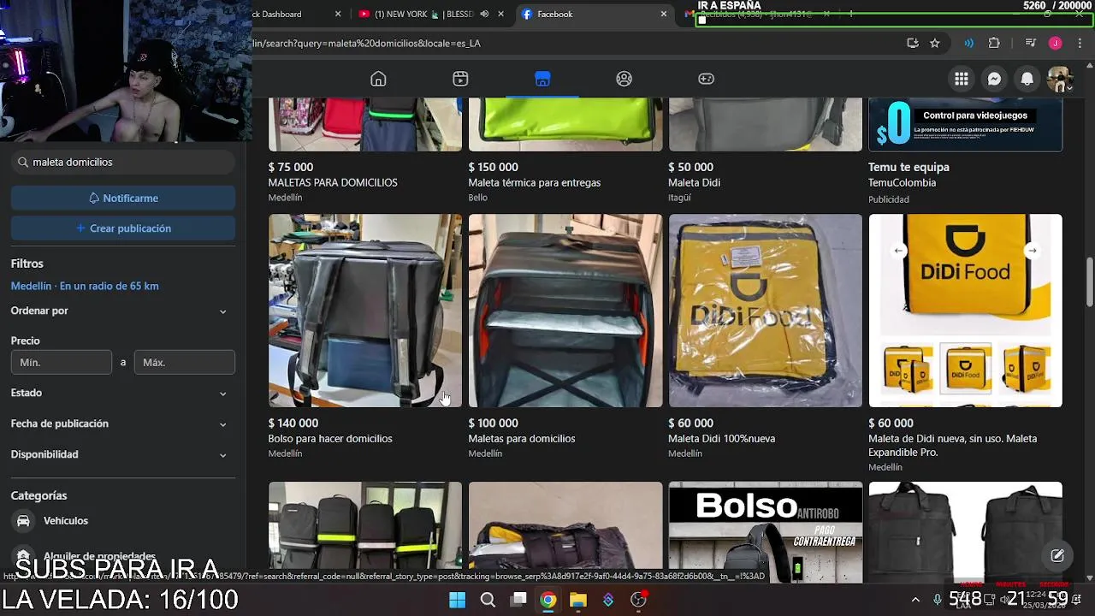The width and height of the screenshot is (1095, 616).
Task: Show previous photo on DiDi Food listing
Action: (898, 251)
